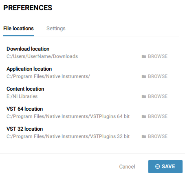Click the checkmark icon on the SAVE button

pos(157,167)
